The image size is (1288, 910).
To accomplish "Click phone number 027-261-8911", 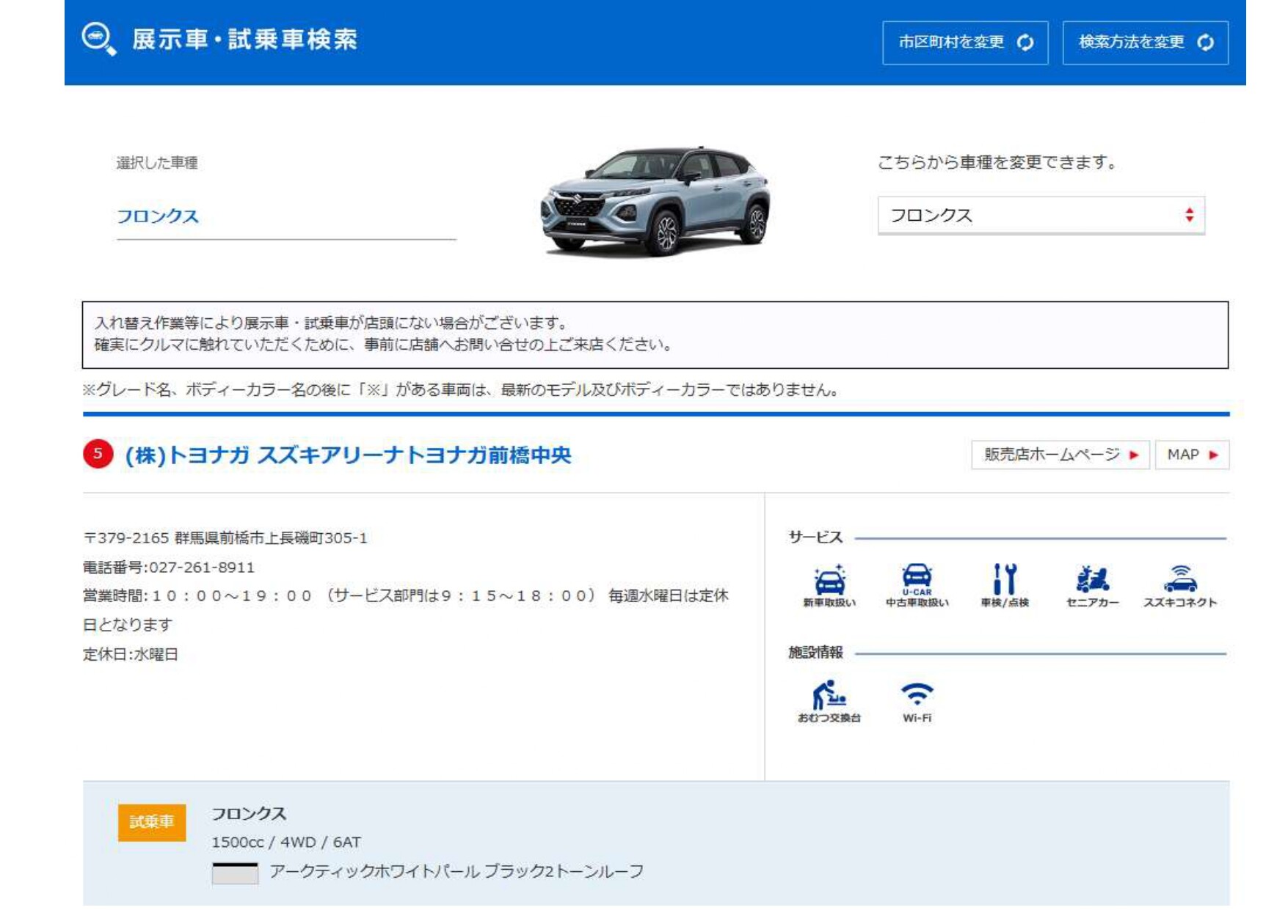I will pos(202,568).
